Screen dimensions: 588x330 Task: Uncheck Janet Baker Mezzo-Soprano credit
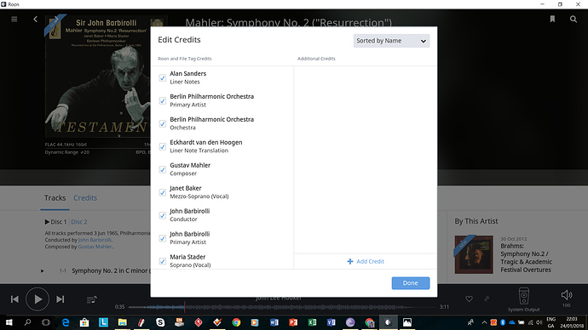pos(163,192)
